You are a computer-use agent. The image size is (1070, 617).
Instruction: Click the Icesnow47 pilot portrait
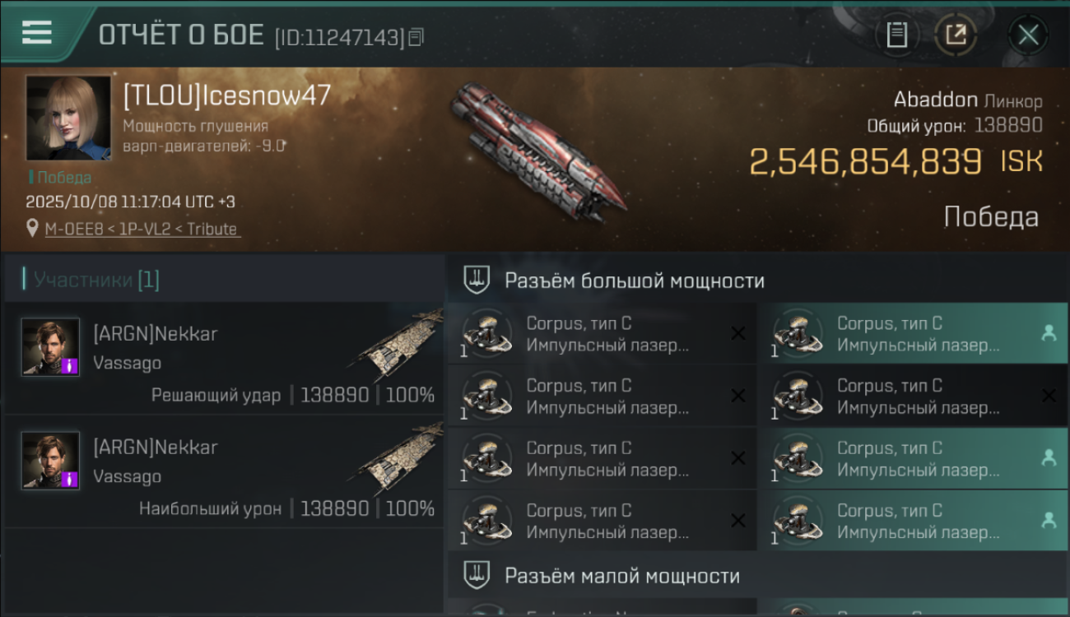click(68, 118)
